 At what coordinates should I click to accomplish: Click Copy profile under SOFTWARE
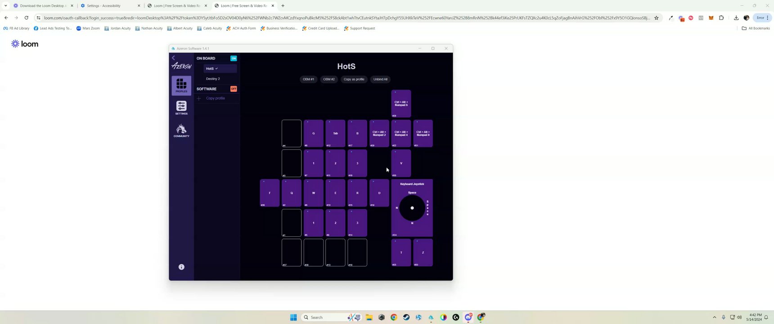(x=216, y=98)
